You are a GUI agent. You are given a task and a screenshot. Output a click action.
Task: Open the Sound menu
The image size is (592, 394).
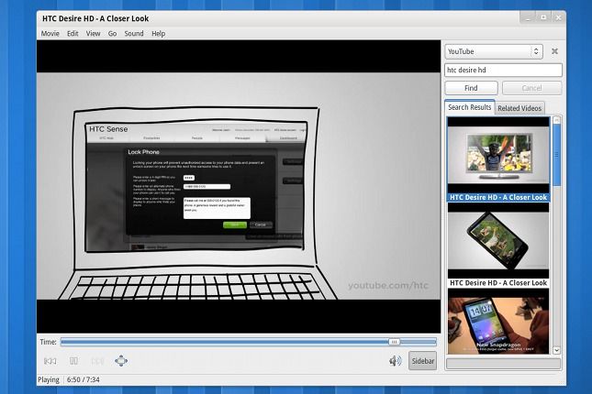coord(134,34)
